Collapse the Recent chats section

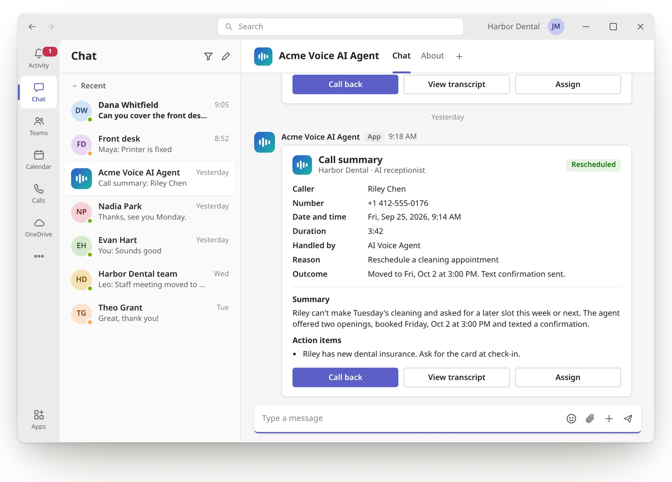[x=89, y=86]
